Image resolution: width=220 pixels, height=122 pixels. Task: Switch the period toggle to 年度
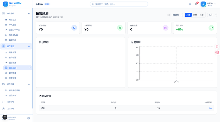[202, 15]
